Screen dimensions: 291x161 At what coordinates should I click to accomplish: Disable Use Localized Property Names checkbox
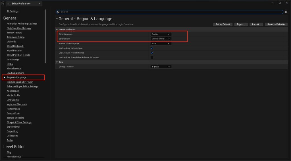click(x=152, y=53)
